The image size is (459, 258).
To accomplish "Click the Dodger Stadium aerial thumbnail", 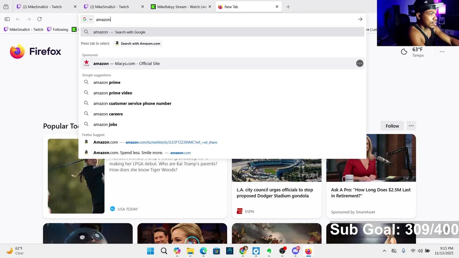I will point(276,170).
